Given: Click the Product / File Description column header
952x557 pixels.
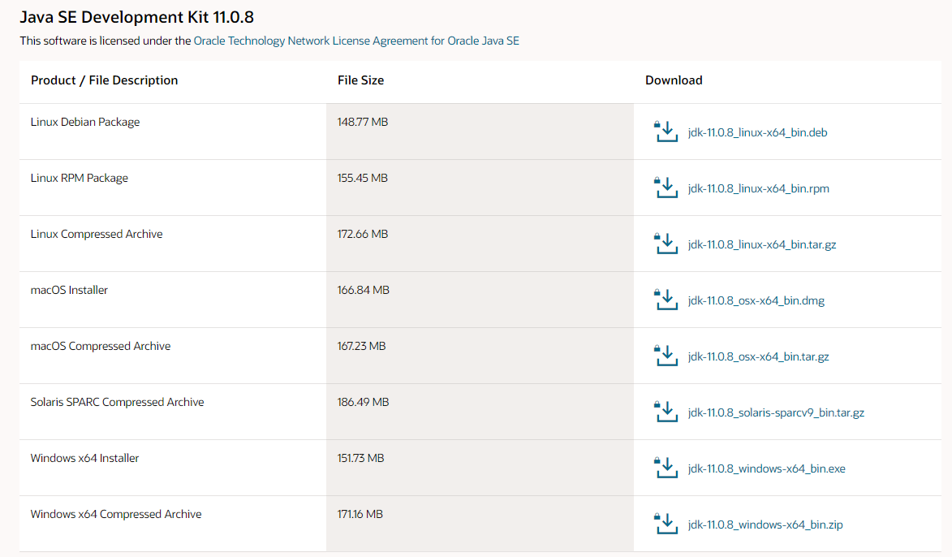Looking at the screenshot, I should click(x=105, y=80).
